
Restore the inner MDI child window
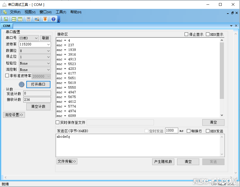[x=232, y=13]
